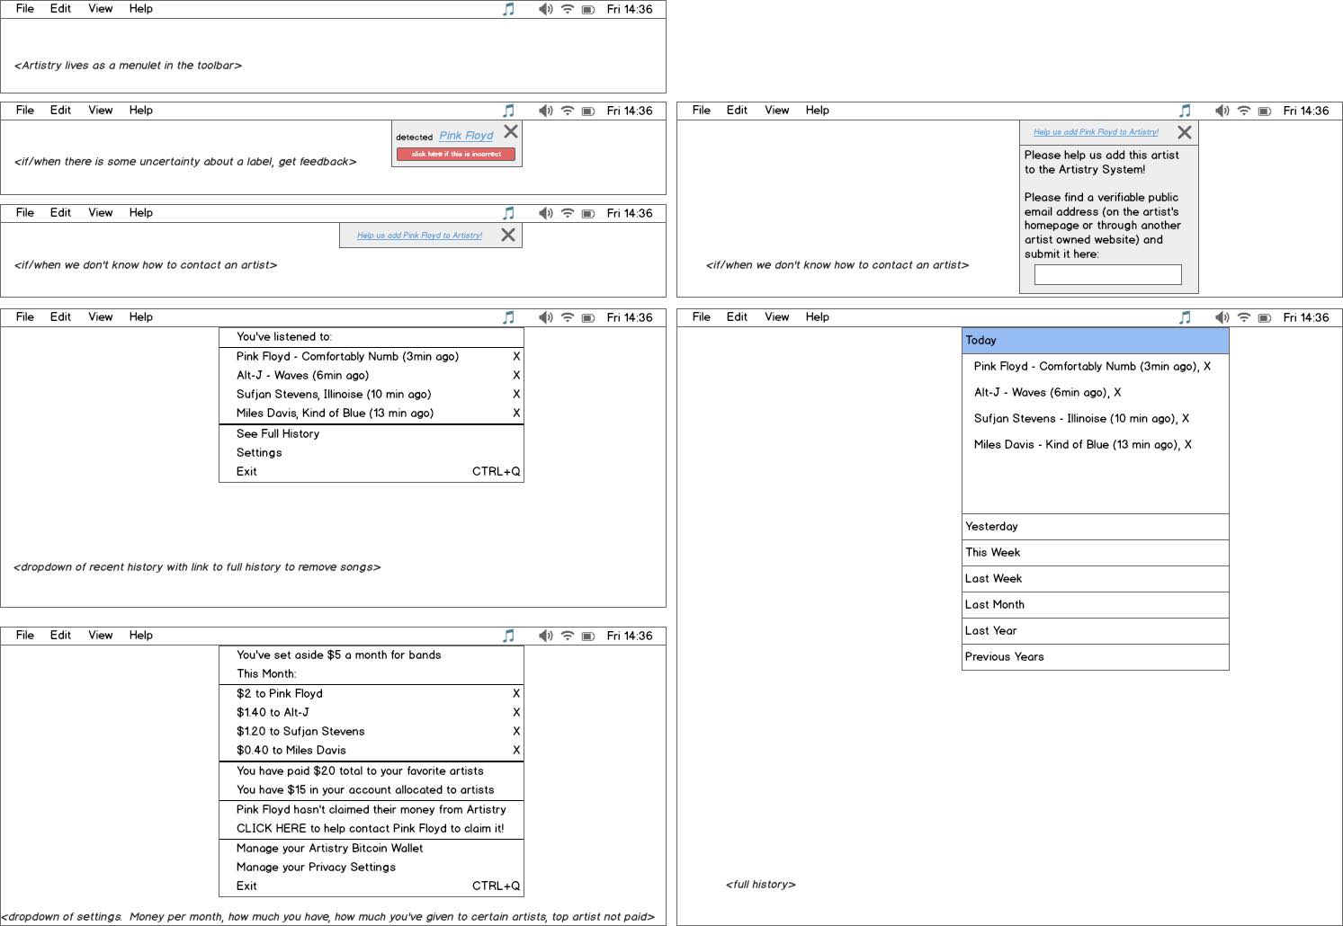Click the Wi-Fi icon in the 'Artistry lives as a menulet' panel
Screen dimensions: 1343x926
click(x=568, y=9)
